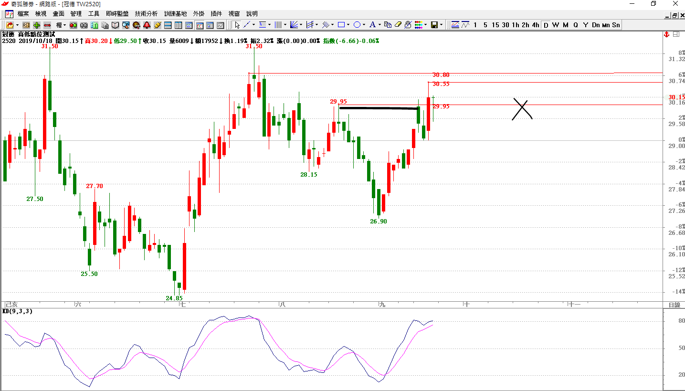Click the red and green lights icon

click(x=74, y=25)
